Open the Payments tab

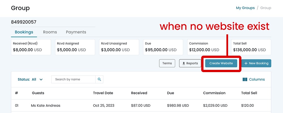point(76,32)
